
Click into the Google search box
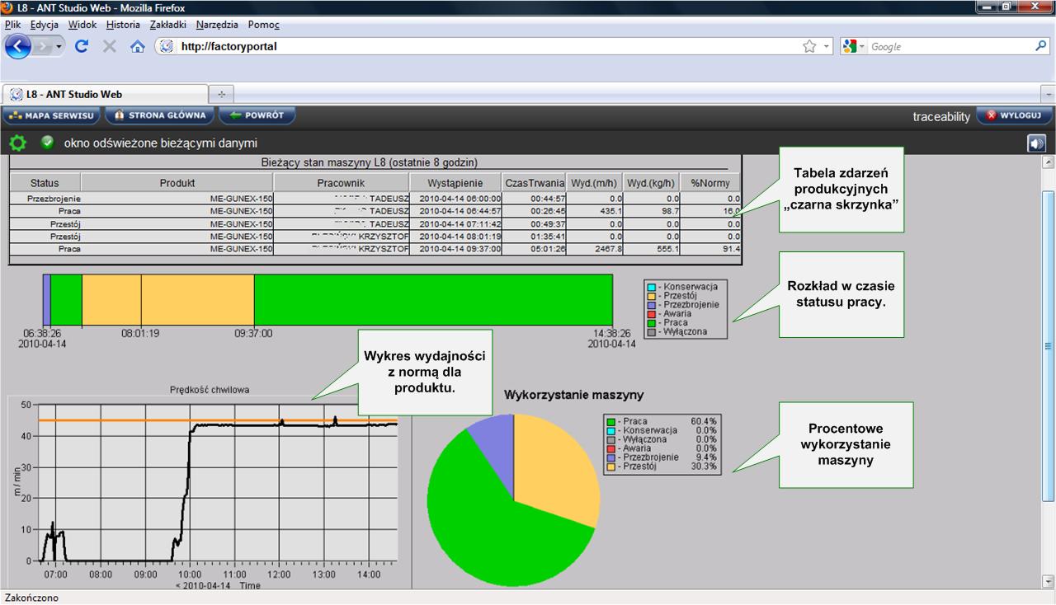(949, 47)
